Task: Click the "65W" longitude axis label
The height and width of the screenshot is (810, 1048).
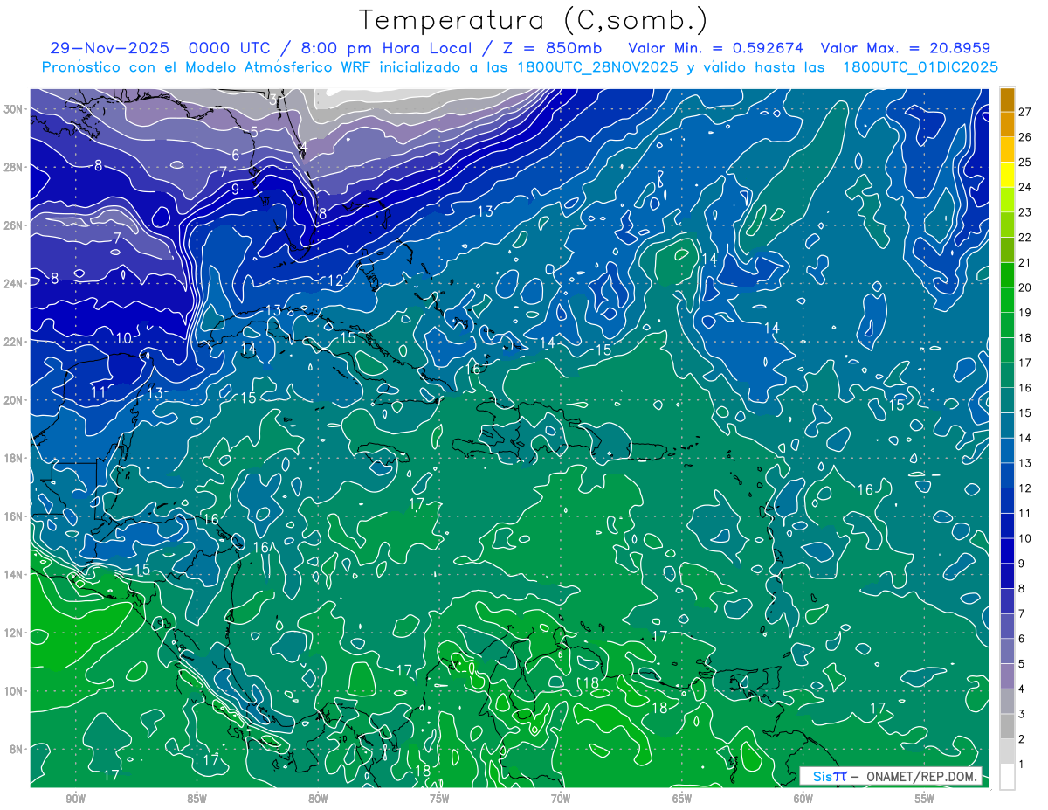Action: click(682, 799)
